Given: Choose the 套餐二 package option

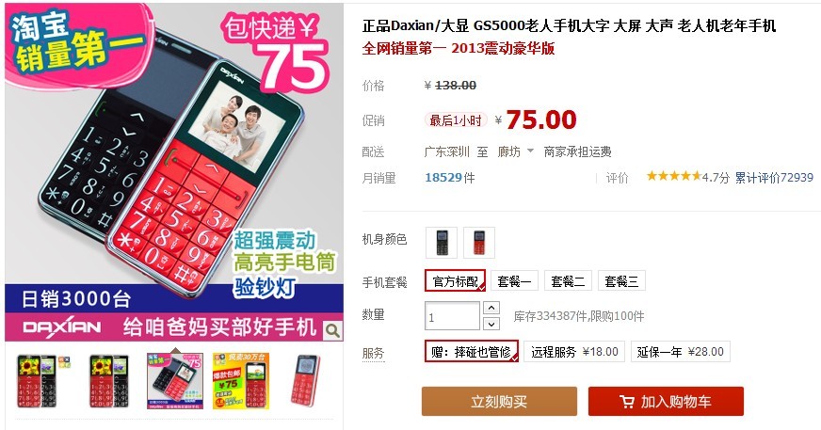Looking at the screenshot, I should pyautogui.click(x=568, y=281).
